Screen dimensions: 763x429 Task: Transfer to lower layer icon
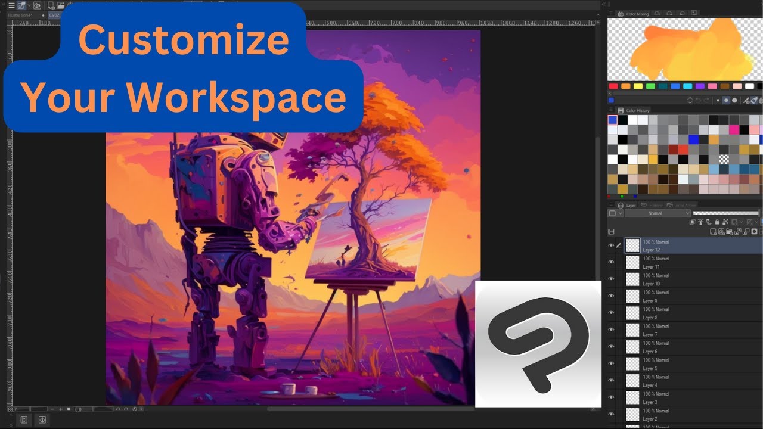click(x=738, y=231)
